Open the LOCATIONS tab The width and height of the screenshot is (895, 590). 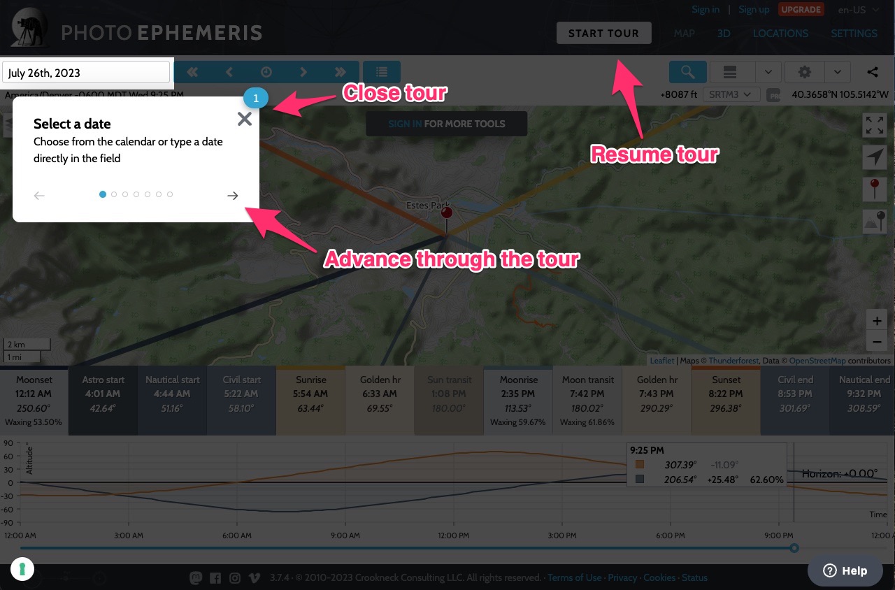coord(780,33)
